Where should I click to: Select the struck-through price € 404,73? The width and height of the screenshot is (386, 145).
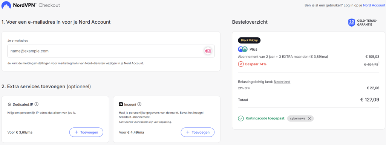click(x=371, y=64)
